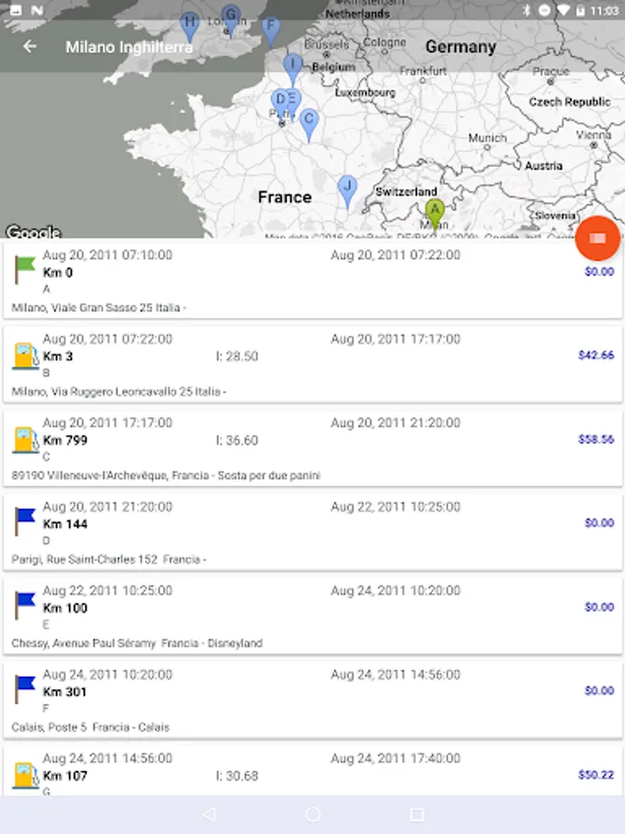
Task: Tap the N notification icon in status bar
Action: click(37, 10)
